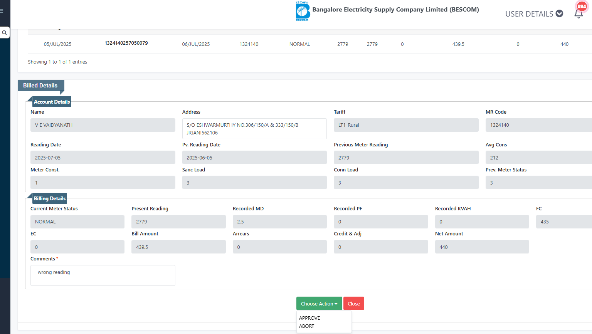Viewport: 592px width, 334px height.
Task: Click the Bill Amount field
Action: coord(178,247)
